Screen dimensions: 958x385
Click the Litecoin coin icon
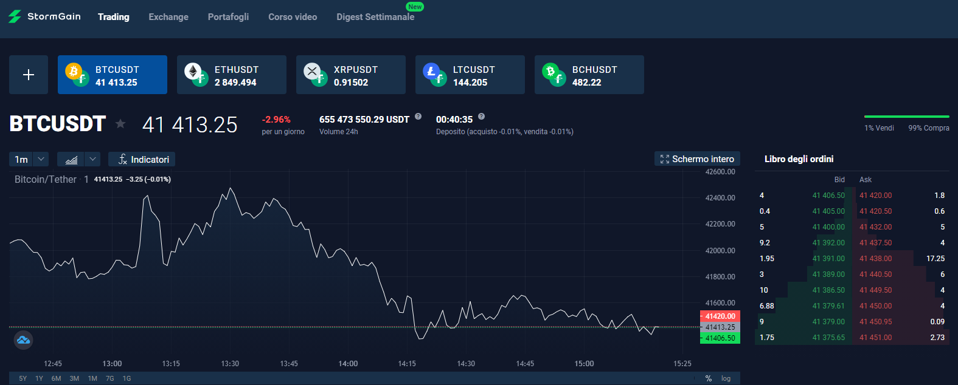(x=431, y=72)
